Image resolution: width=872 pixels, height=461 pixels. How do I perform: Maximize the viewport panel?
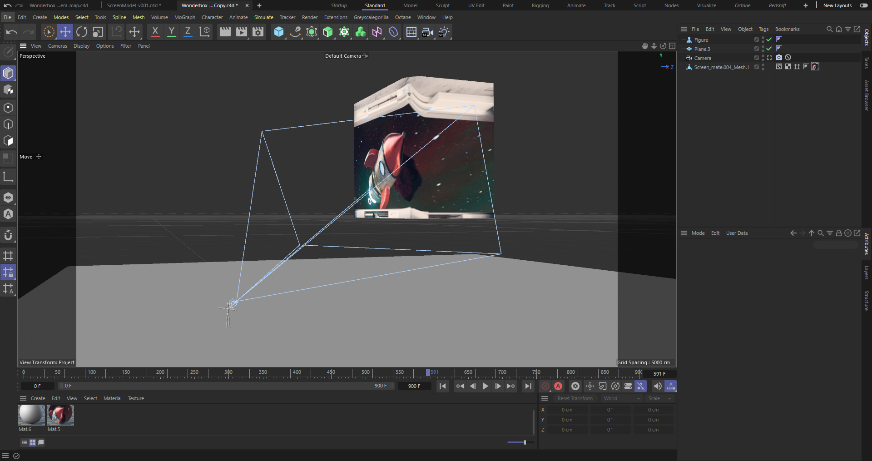(672, 46)
